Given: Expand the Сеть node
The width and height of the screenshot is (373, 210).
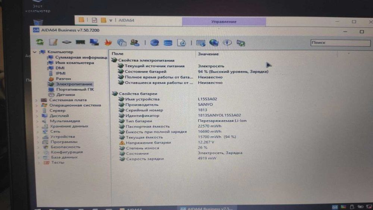Looking at the screenshot, I should tap(38, 132).
